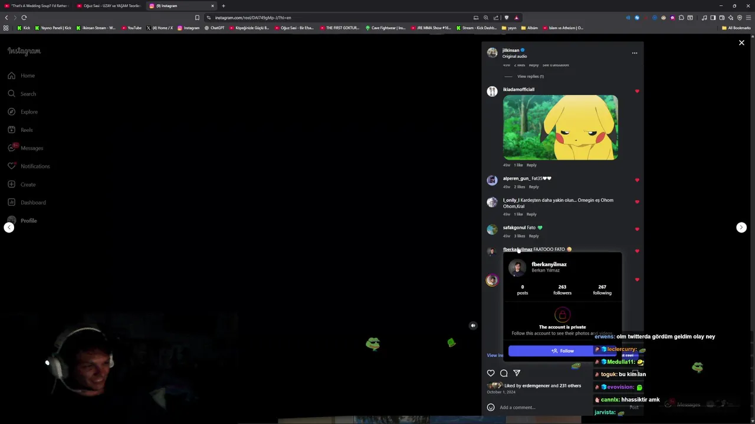The image size is (755, 424).
Task: Unmute the reel audio speaker icon
Action: [472, 326]
